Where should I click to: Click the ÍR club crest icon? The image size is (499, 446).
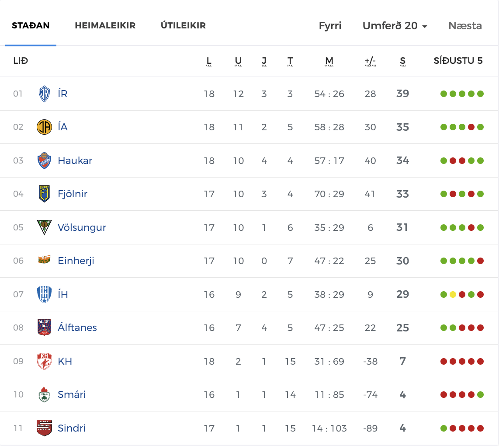pyautogui.click(x=44, y=94)
